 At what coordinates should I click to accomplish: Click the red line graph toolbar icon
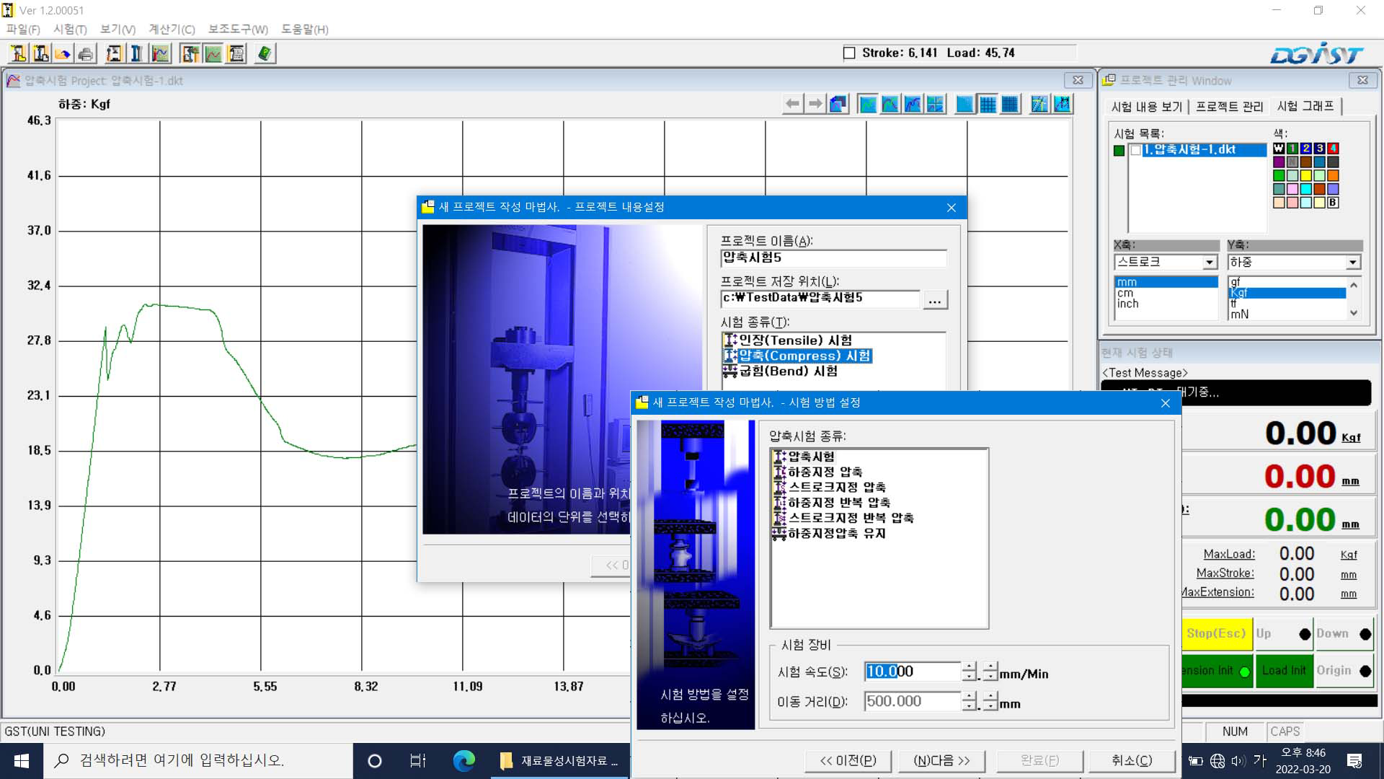point(213,53)
